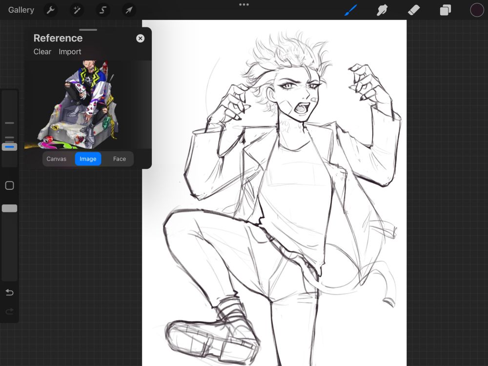The width and height of the screenshot is (488, 366).
Task: Select the Smudge tool
Action: (382, 10)
